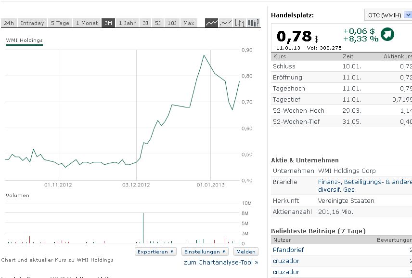Click the Tageshoch row label
412x278 pixels.
pos(289,88)
